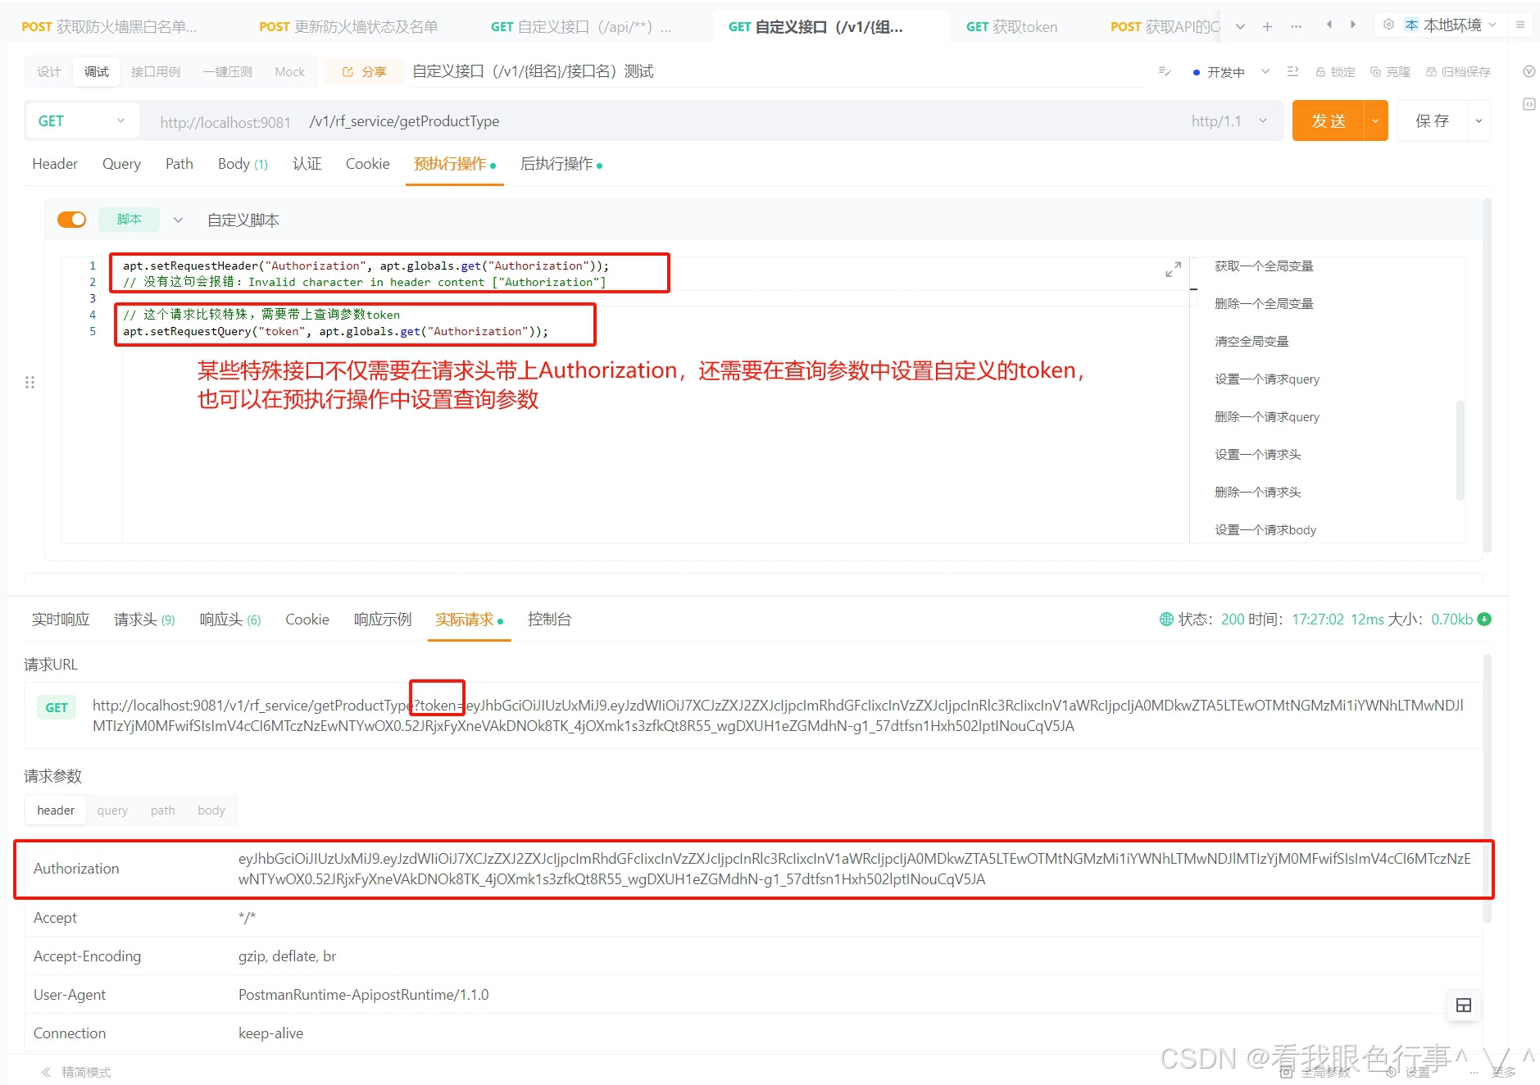1540x1085 pixels.
Task: Switch to the 控制台 tab
Action: tap(548, 620)
